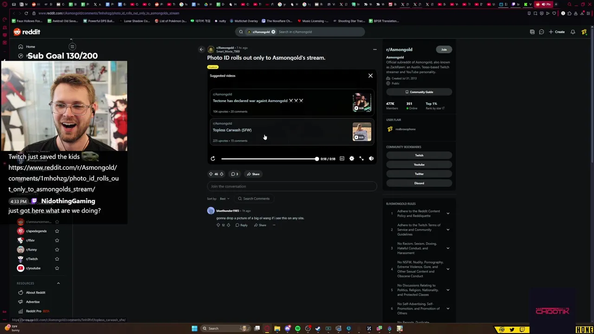Open the Discord community bookmark

pyautogui.click(x=419, y=183)
